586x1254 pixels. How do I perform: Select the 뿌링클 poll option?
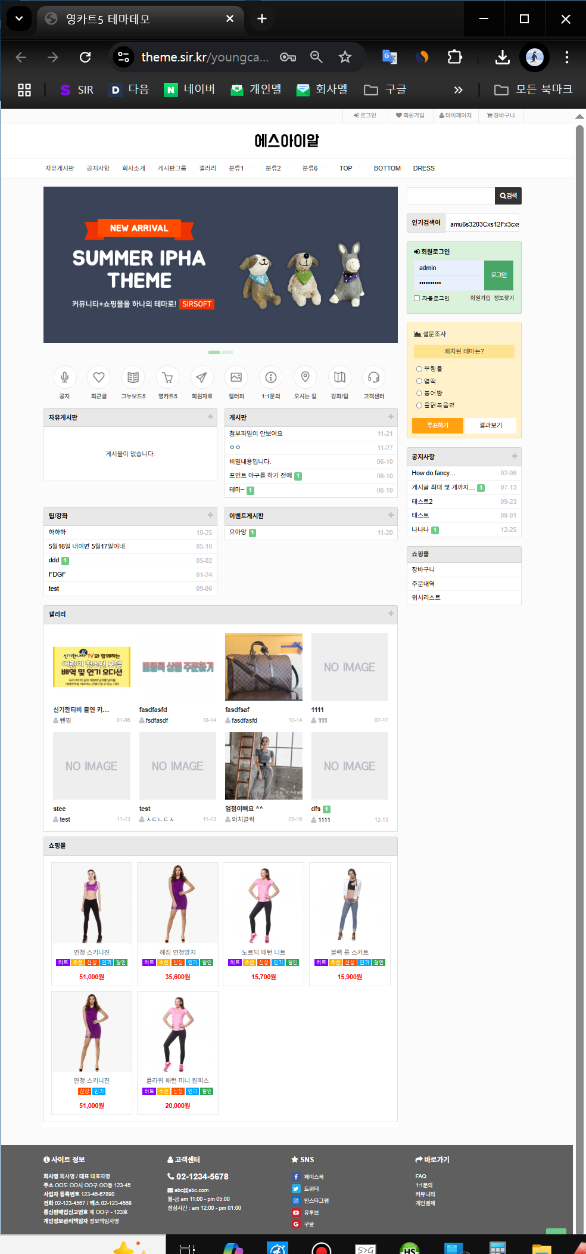(419, 369)
